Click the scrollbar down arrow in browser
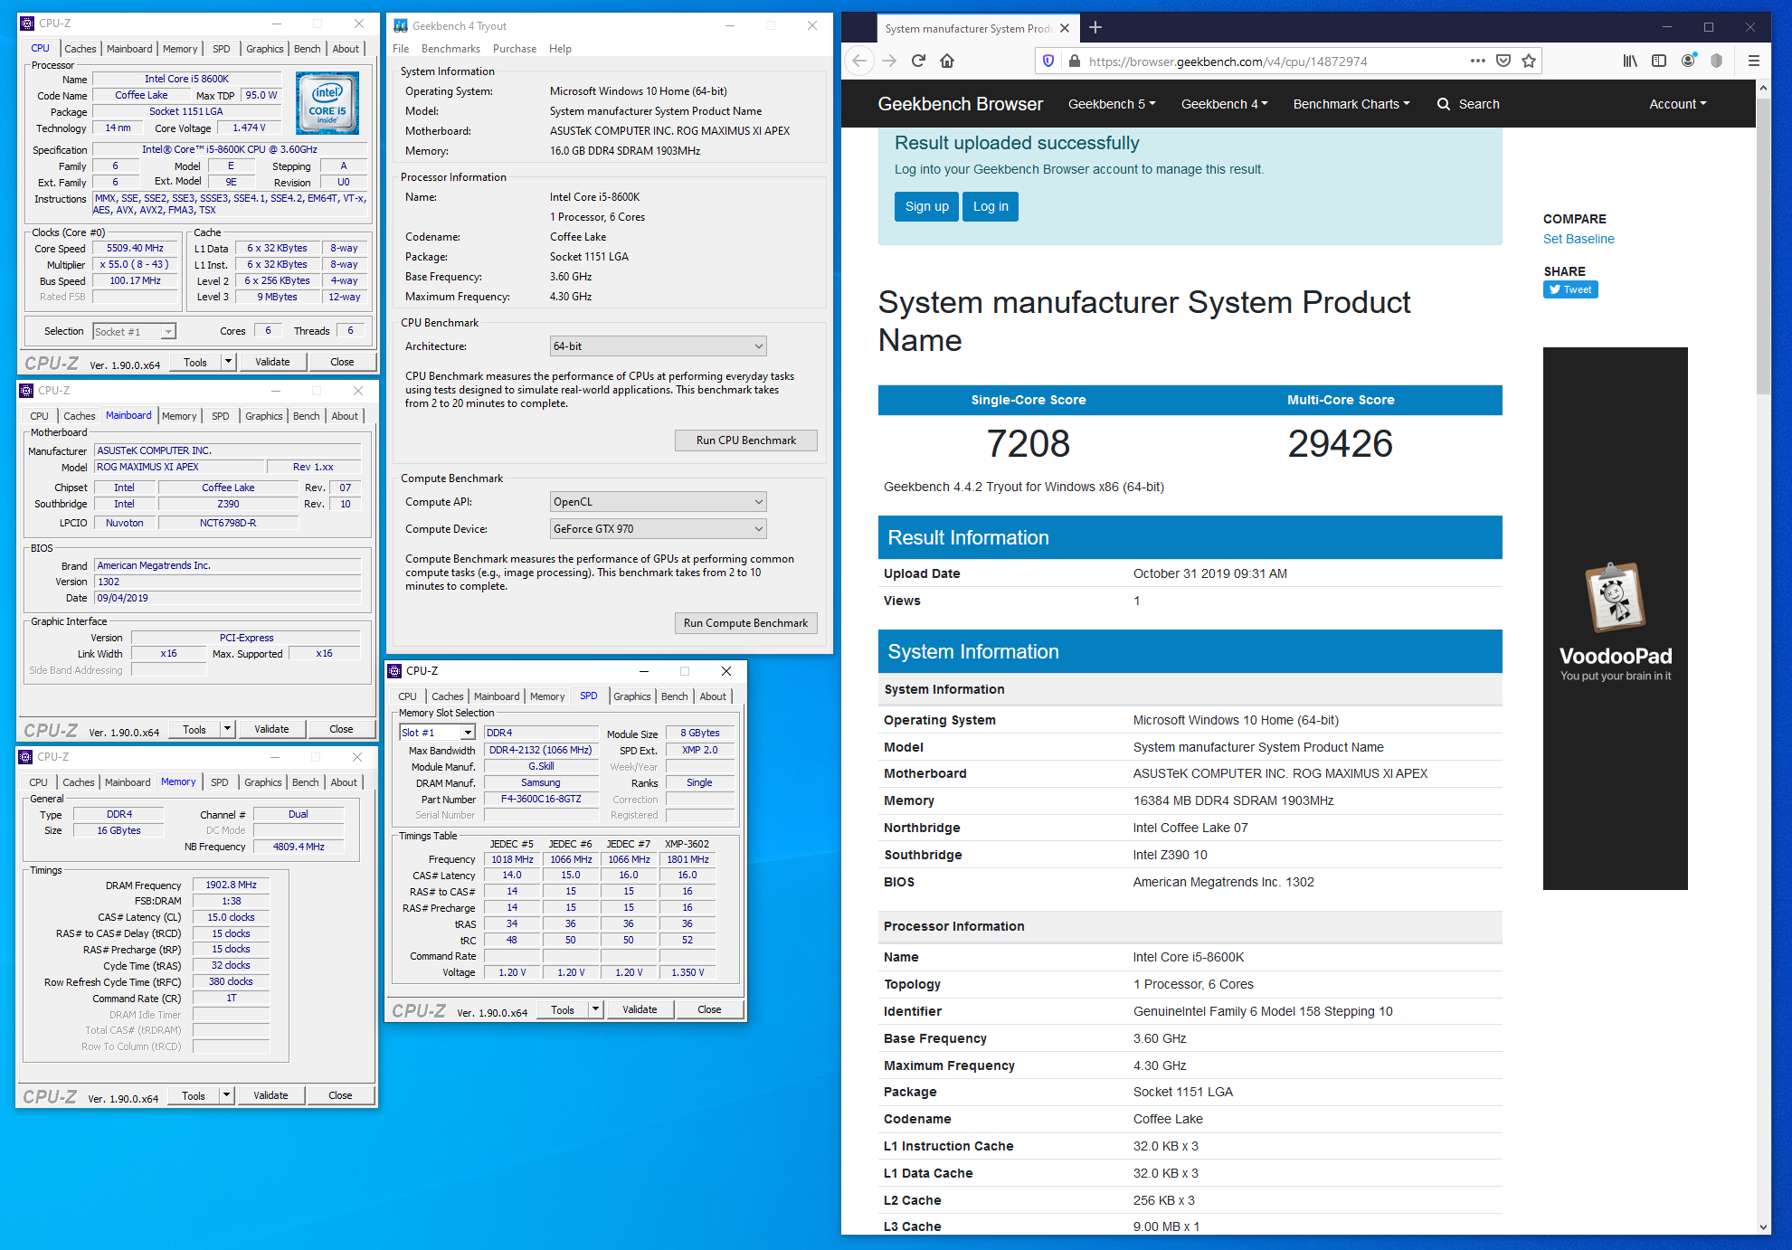The image size is (1792, 1250). (1764, 1226)
